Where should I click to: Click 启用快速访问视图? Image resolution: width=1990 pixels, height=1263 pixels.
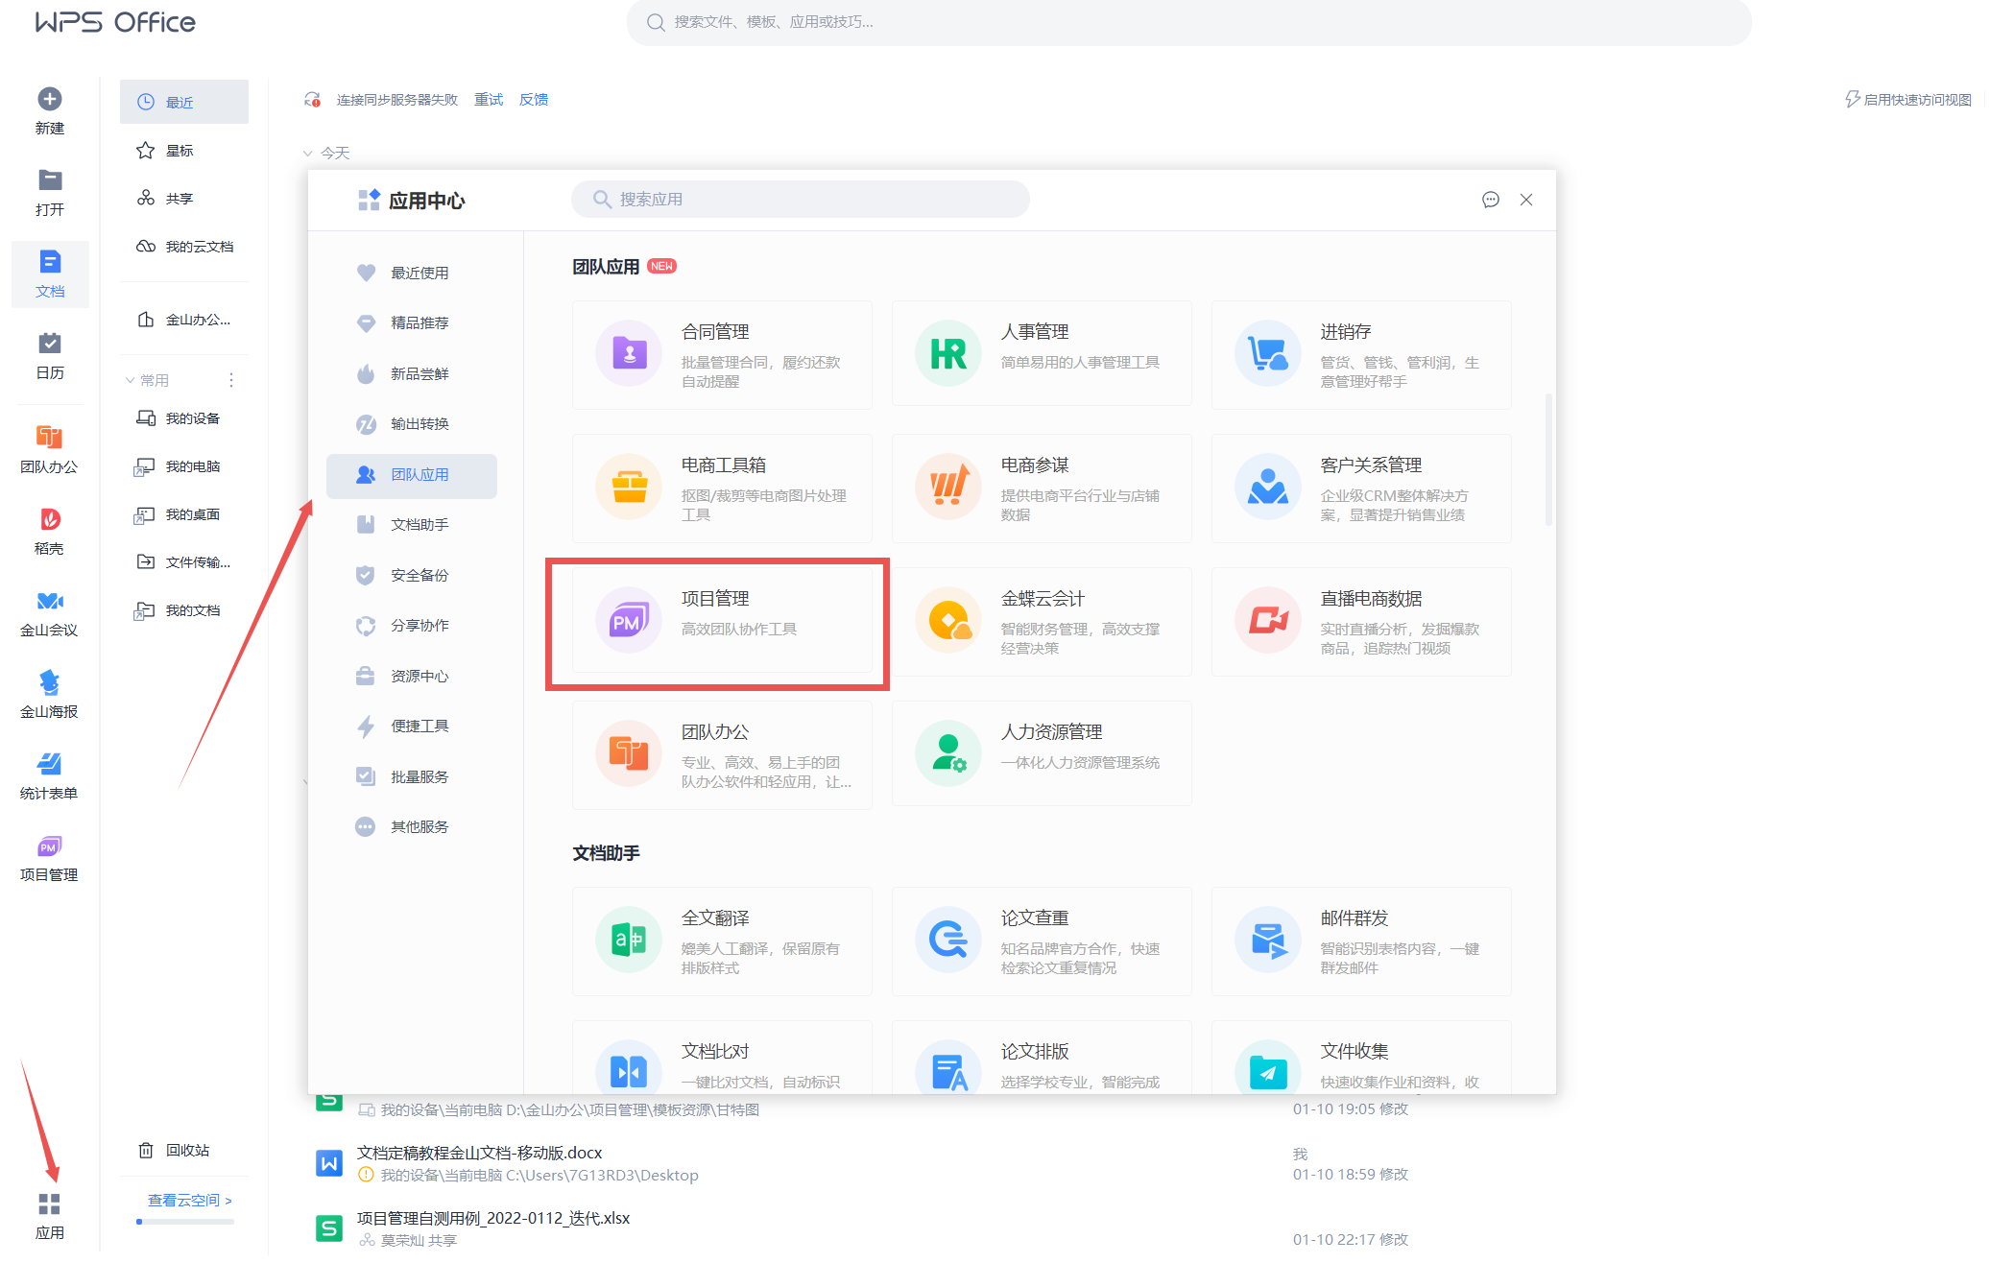point(1908,100)
